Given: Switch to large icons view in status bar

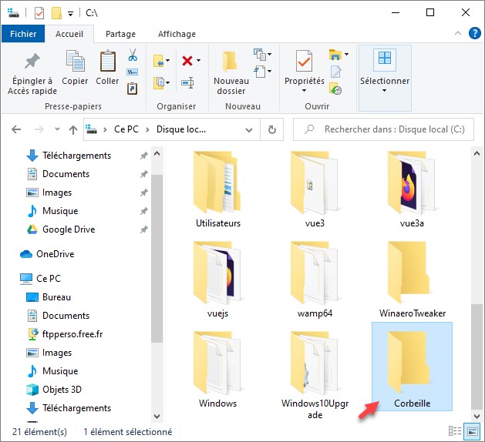Looking at the screenshot, I should point(470,432).
